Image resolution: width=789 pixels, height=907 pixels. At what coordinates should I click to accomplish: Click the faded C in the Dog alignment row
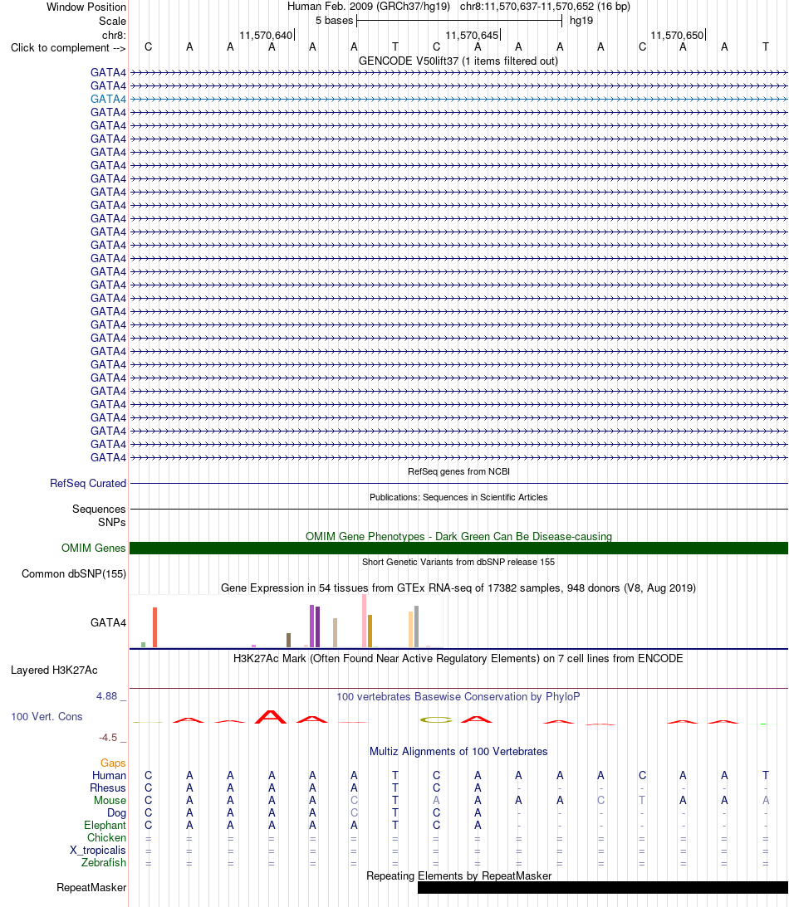click(355, 812)
